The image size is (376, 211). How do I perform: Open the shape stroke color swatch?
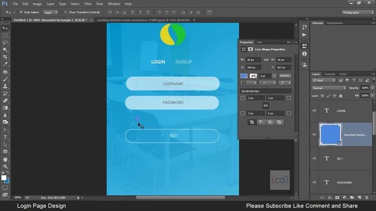tap(253, 76)
